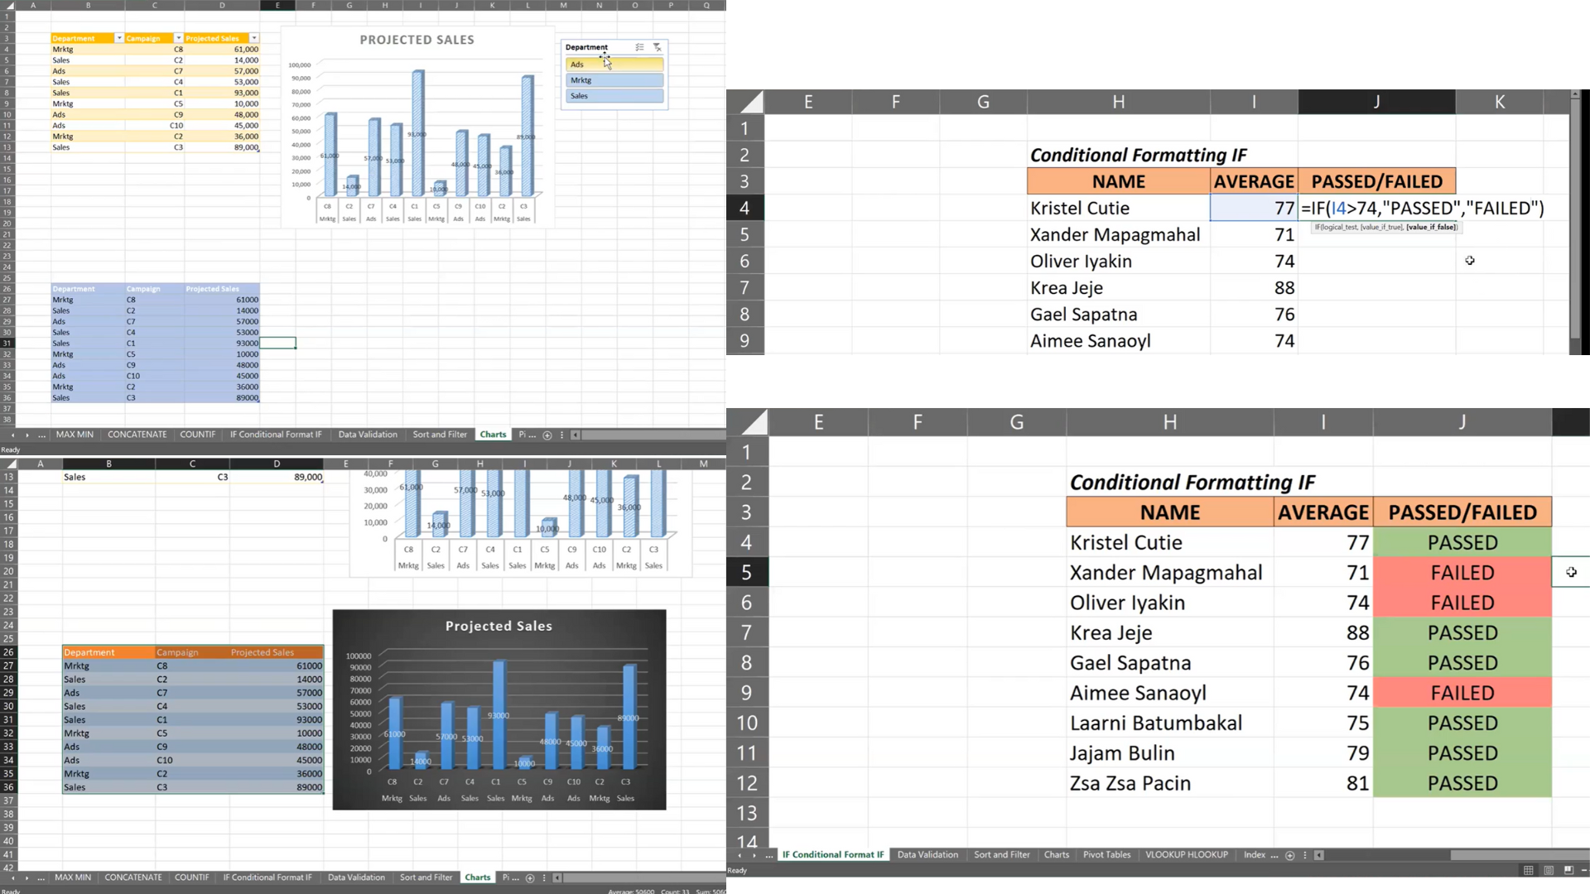Open the Pivot Tables sheet tab
Viewport: 1590px width, 894px height.
coord(1106,855)
